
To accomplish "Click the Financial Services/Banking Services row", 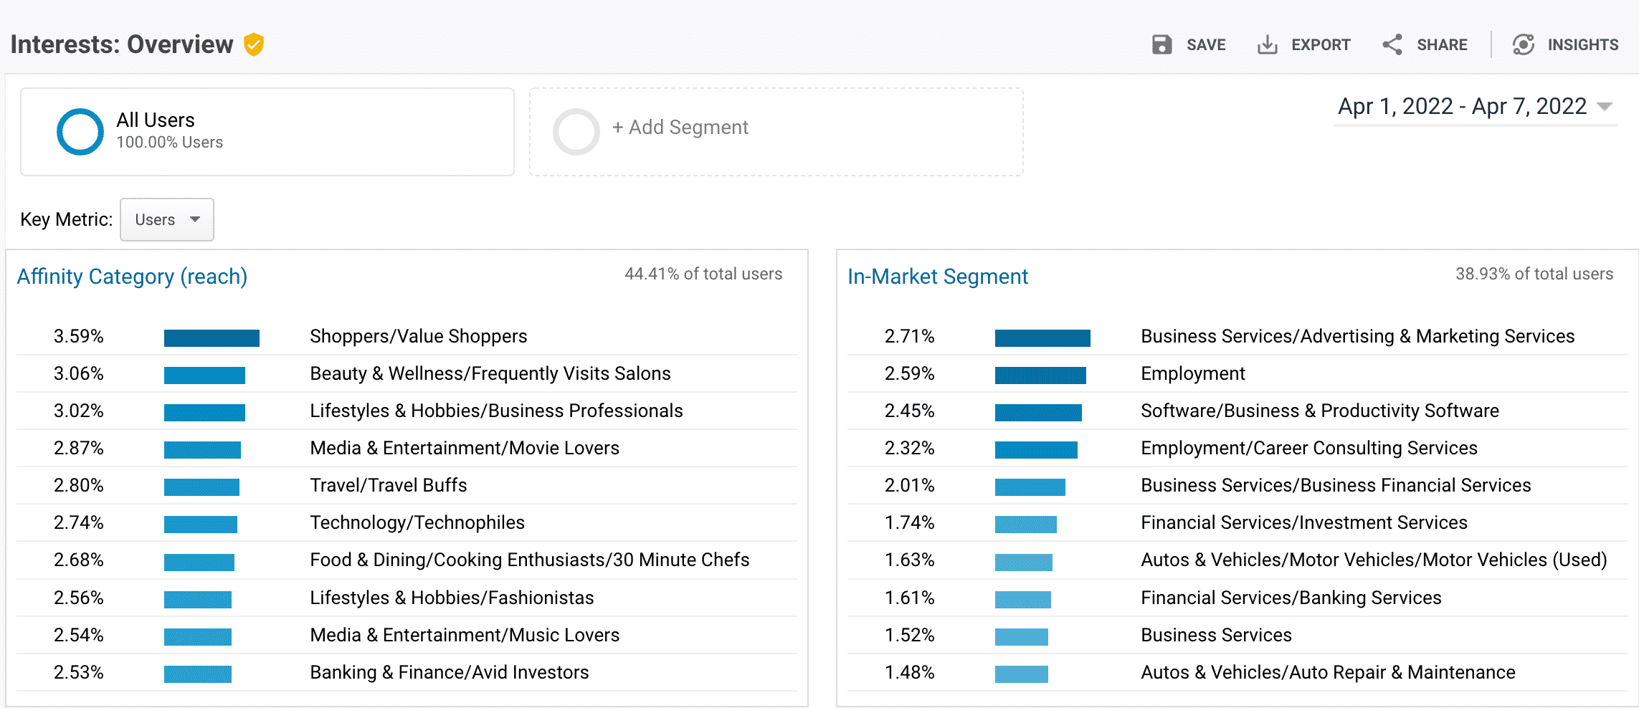I will 1291,598.
